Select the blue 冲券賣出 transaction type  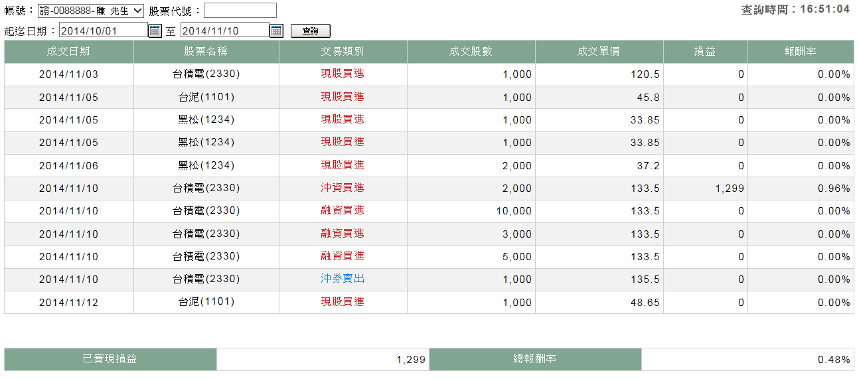(343, 279)
